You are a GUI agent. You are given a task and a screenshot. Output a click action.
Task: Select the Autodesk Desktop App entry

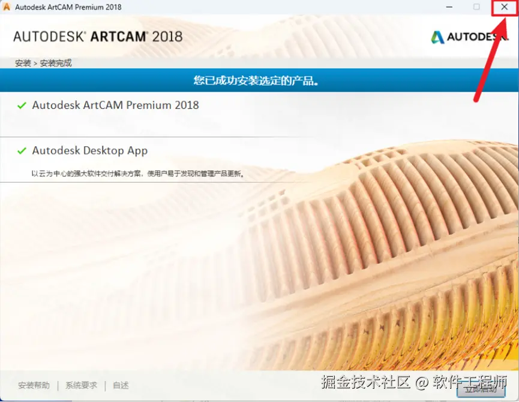point(89,151)
